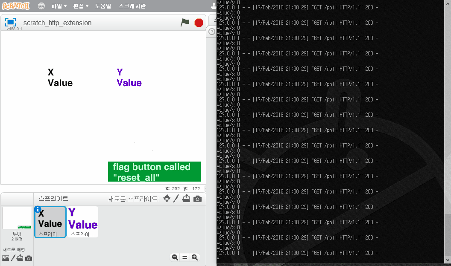The image size is (451, 266).
Task: Paint a new backdrop icon
Action: (x=13, y=258)
